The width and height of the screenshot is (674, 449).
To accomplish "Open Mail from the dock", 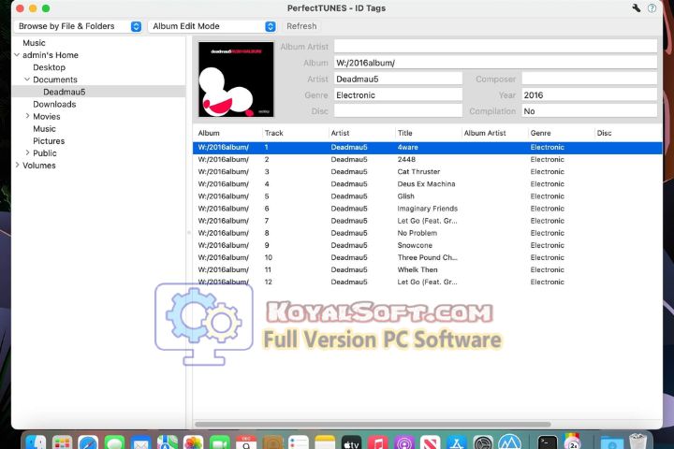I will [x=140, y=442].
